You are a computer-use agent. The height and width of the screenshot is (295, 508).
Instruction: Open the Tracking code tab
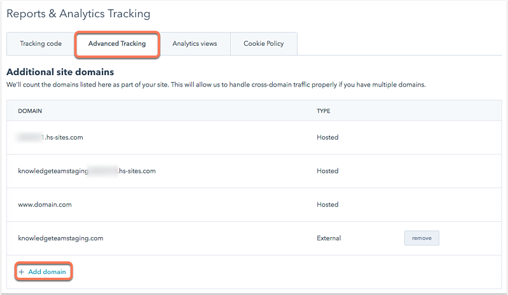41,44
